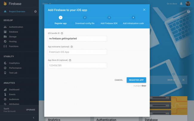Click the Authentication people icon
Viewport: 194px width, 121px height.
(5, 27)
